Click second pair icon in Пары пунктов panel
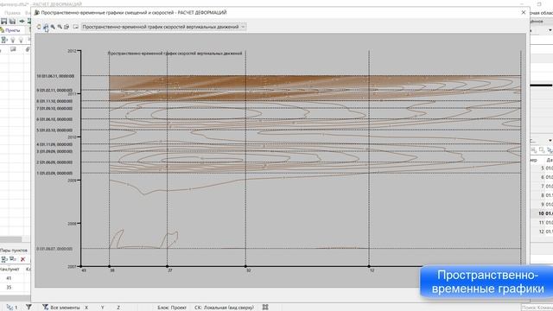This screenshot has height=311, width=553. tap(13, 259)
